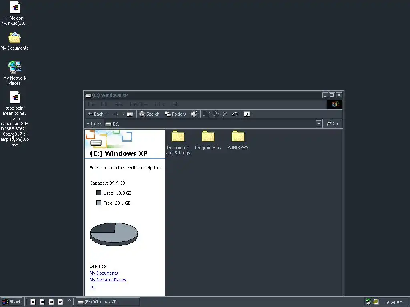Image resolution: width=410 pixels, height=307 pixels.
Task: Click the My Network Places link
Action: (108, 280)
